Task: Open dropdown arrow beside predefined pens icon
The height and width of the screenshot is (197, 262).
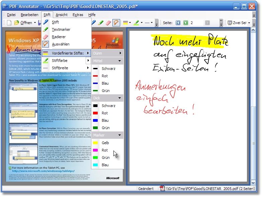Action: coord(130,23)
